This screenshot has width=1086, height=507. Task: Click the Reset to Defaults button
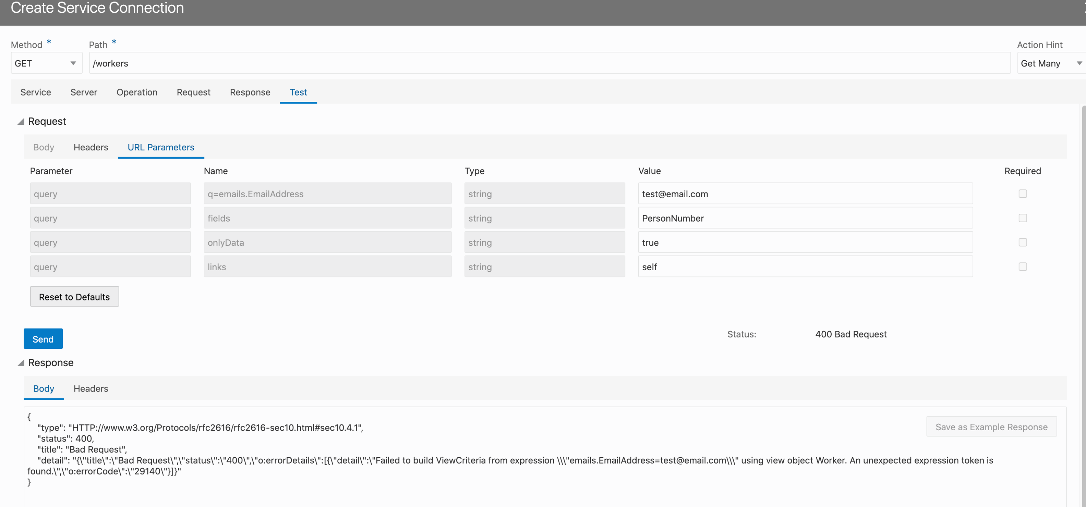coord(75,297)
